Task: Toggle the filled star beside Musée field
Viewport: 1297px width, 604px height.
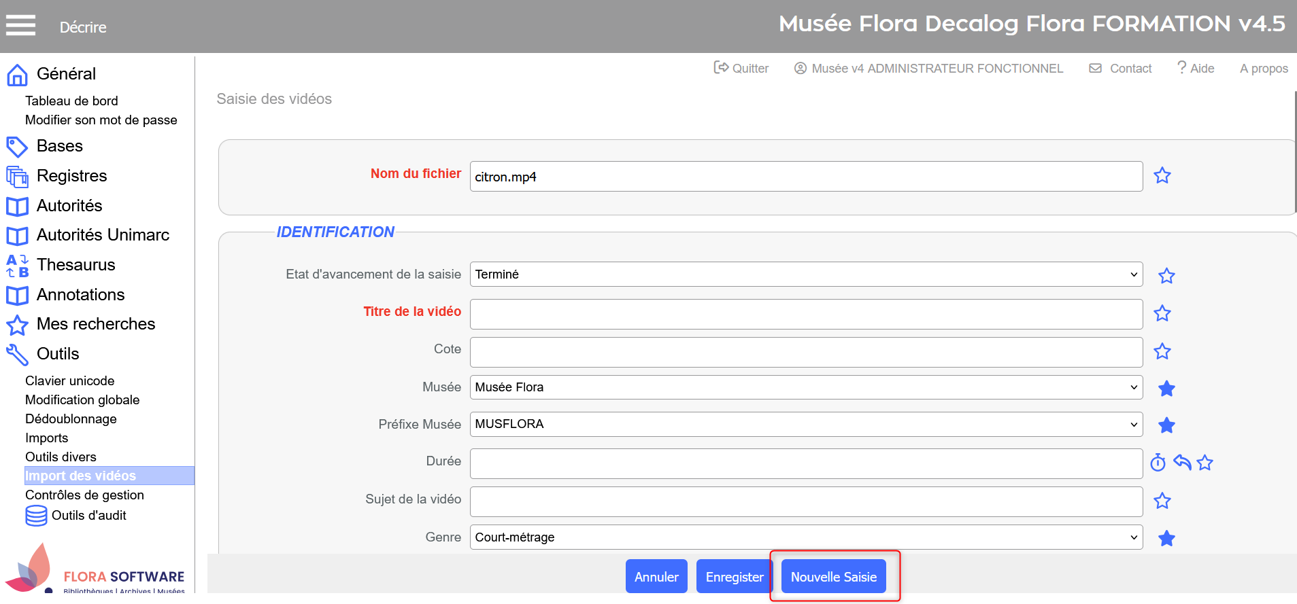Action: pyautogui.click(x=1166, y=388)
